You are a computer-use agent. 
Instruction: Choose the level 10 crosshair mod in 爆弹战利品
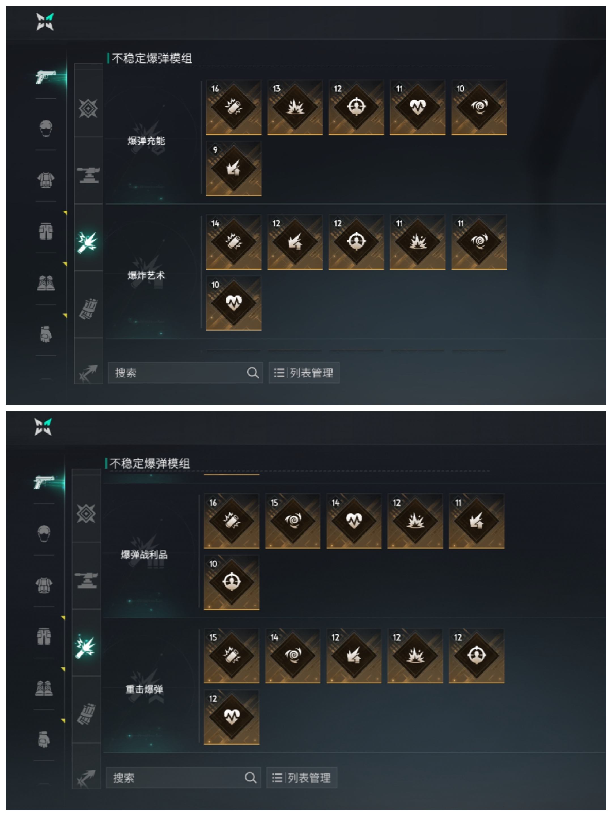[x=231, y=582]
